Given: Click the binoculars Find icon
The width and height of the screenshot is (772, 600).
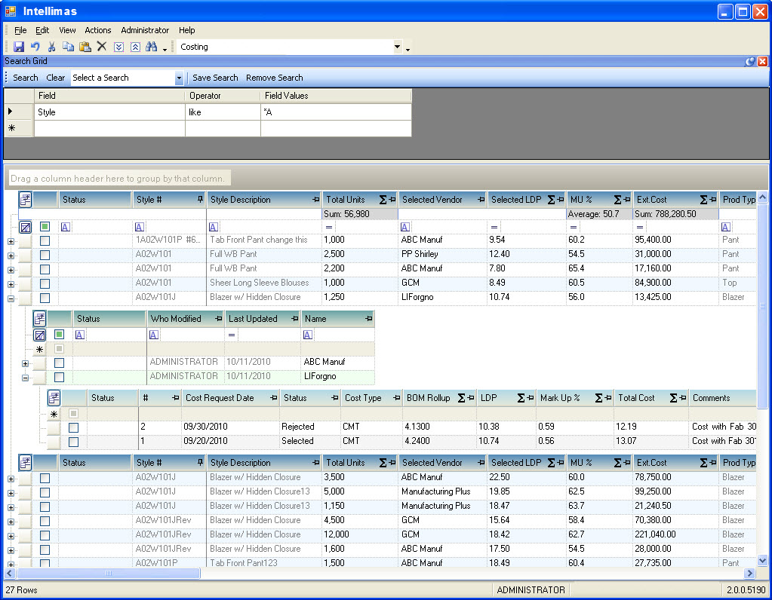Looking at the screenshot, I should [x=151, y=47].
